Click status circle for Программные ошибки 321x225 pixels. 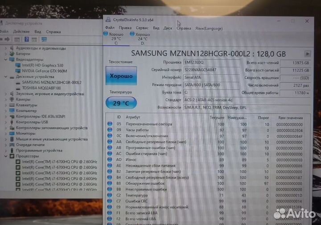[110, 147]
